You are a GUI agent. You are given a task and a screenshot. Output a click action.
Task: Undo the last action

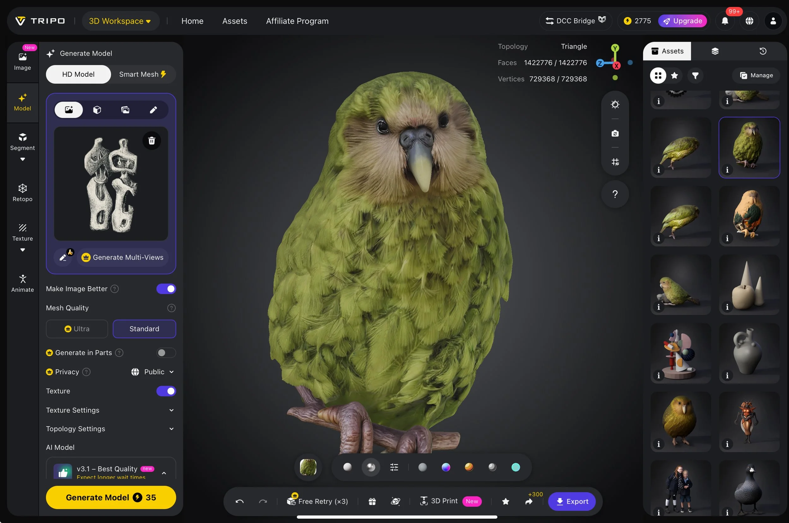[240, 501]
